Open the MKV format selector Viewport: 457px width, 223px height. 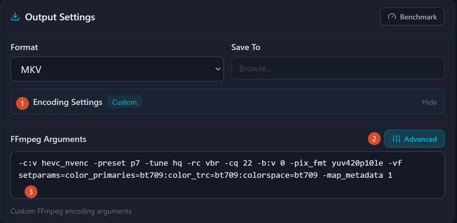[117, 69]
